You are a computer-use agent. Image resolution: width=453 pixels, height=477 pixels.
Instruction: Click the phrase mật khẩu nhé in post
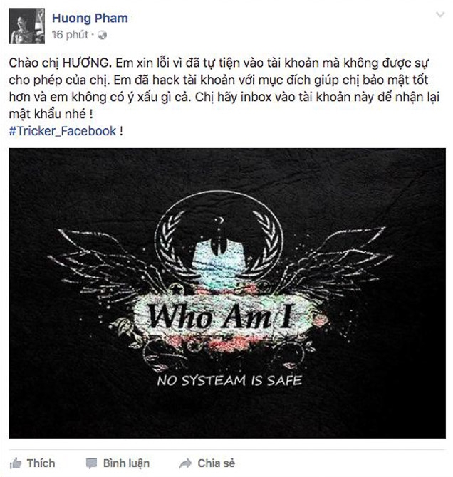point(48,114)
